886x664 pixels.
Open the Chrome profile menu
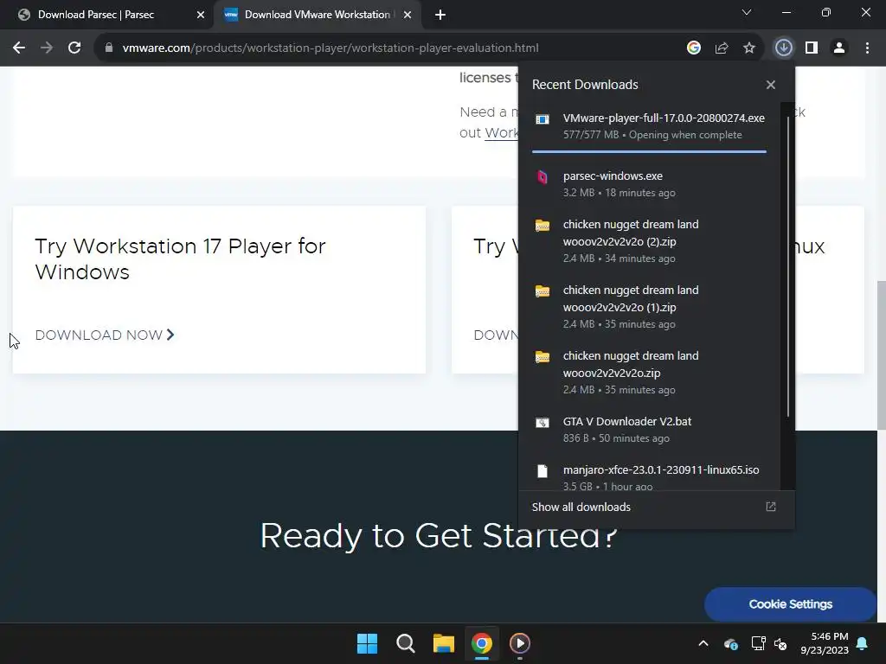coord(839,48)
